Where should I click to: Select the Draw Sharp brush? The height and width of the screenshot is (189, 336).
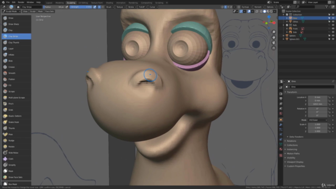(16, 24)
